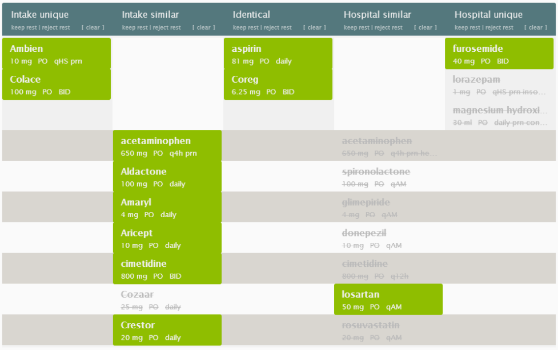This screenshot has width=558, height=350.
Task: Toggle the Colace 100 mg card
Action: (x=57, y=85)
